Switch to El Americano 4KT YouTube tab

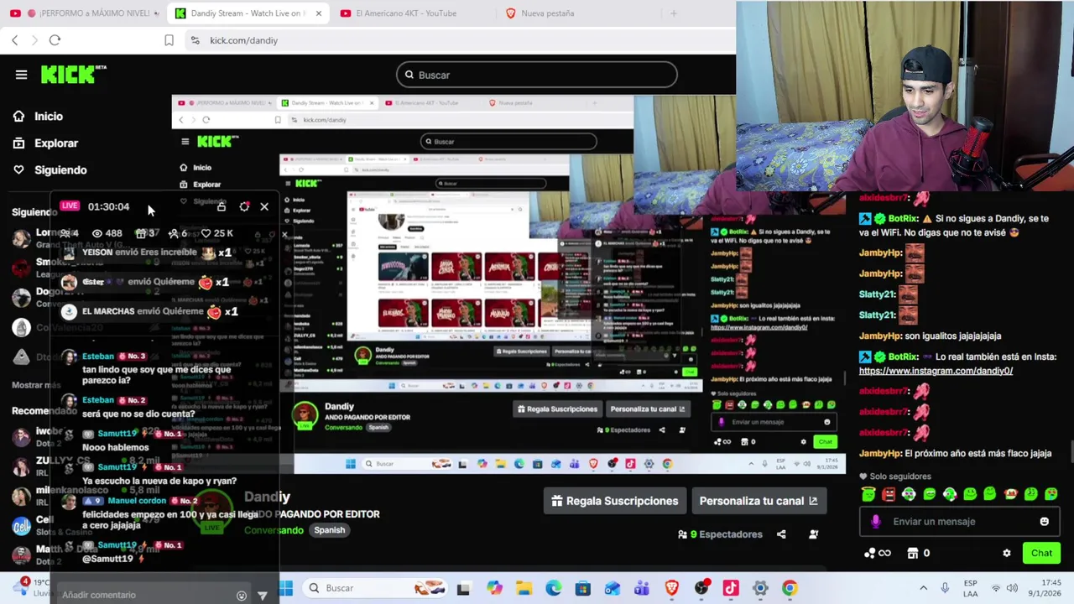coord(406,13)
